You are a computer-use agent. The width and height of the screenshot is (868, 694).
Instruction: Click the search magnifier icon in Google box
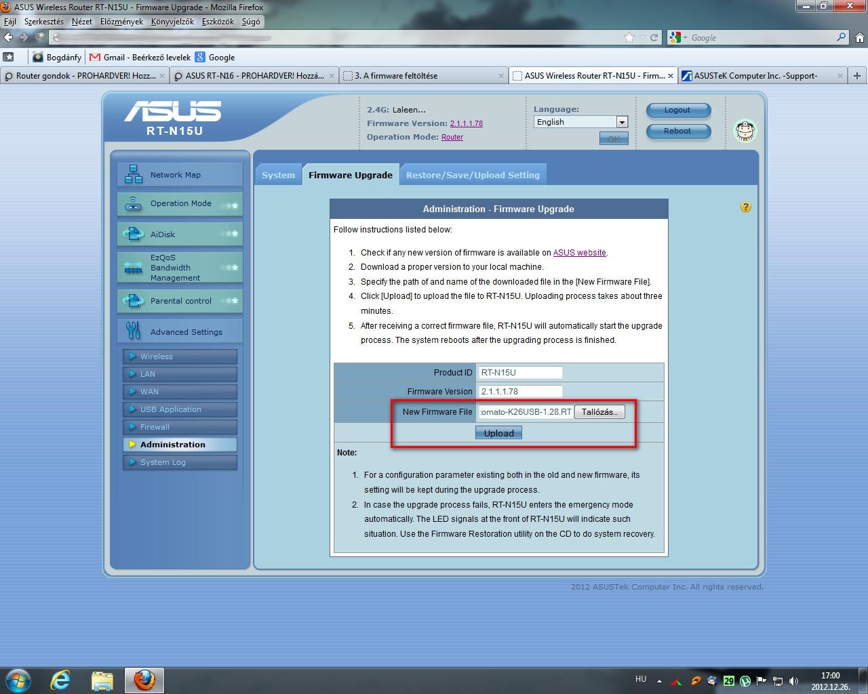click(842, 37)
